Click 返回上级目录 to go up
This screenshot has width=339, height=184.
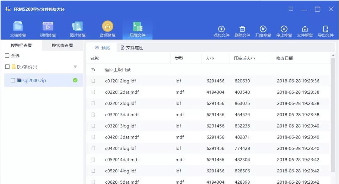tap(118, 70)
